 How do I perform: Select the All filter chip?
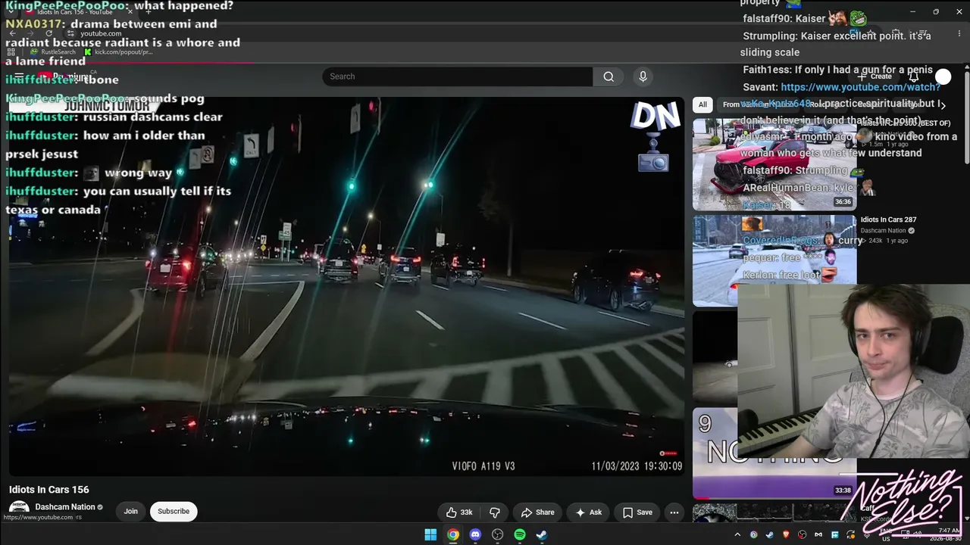[x=702, y=104]
